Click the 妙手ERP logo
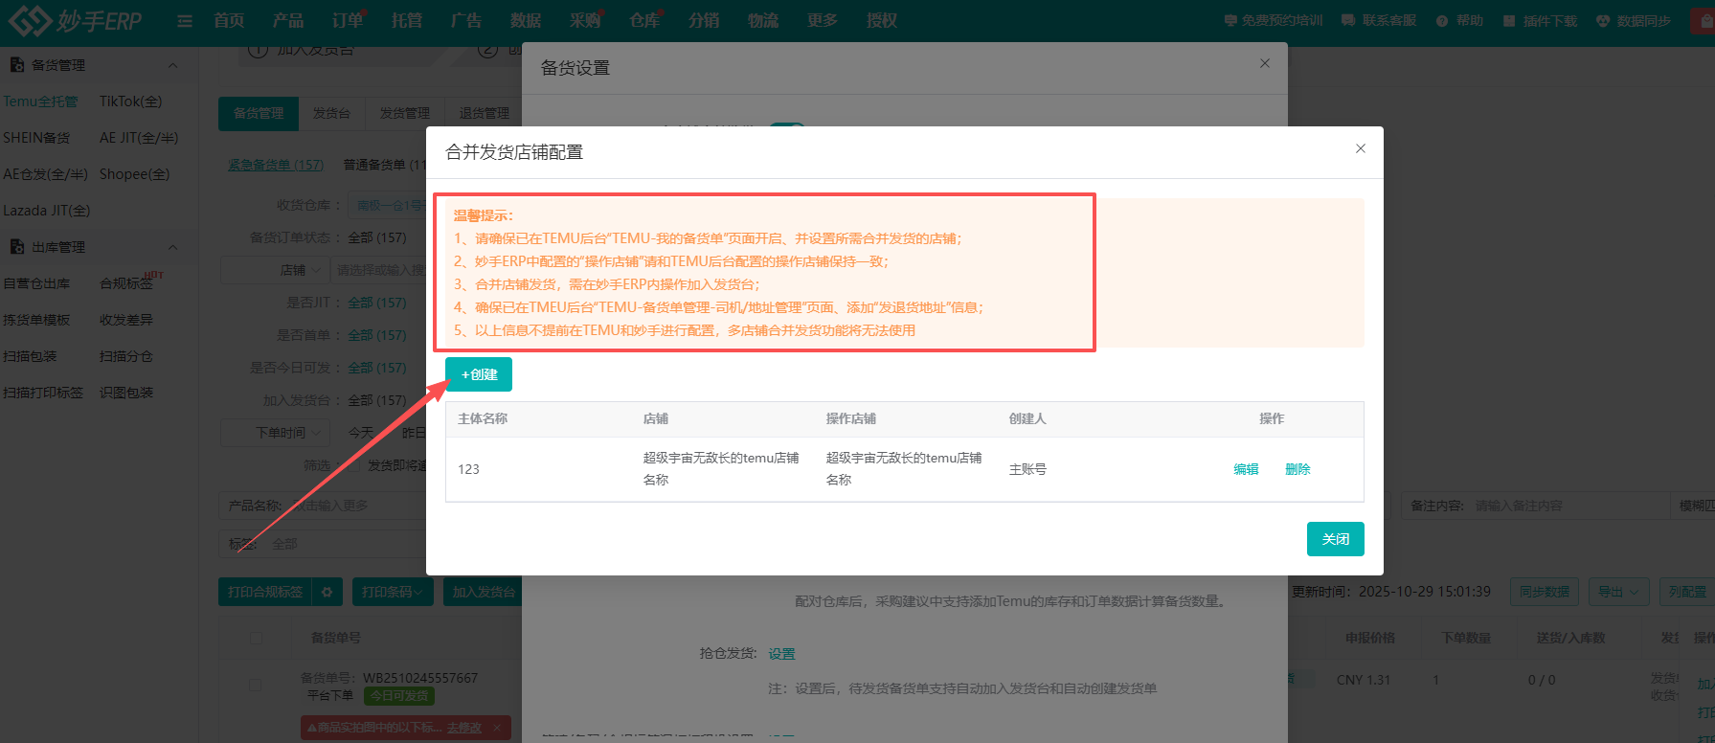1715x743 pixels. pos(75,20)
